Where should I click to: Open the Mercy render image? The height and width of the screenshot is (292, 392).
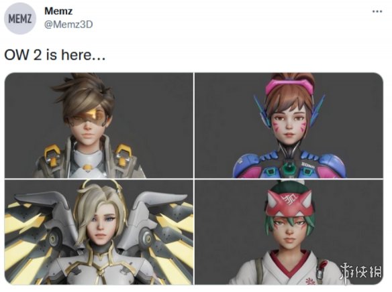[99, 232]
